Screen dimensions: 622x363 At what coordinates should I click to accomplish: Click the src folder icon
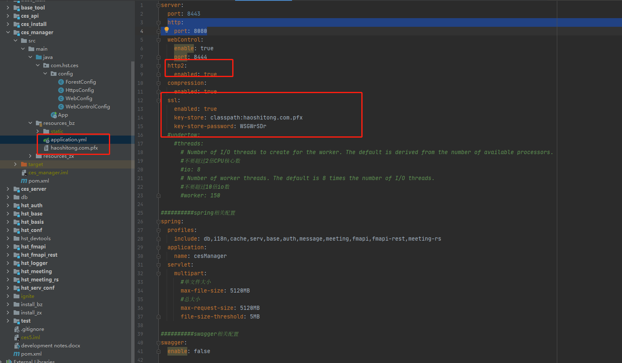(24, 41)
